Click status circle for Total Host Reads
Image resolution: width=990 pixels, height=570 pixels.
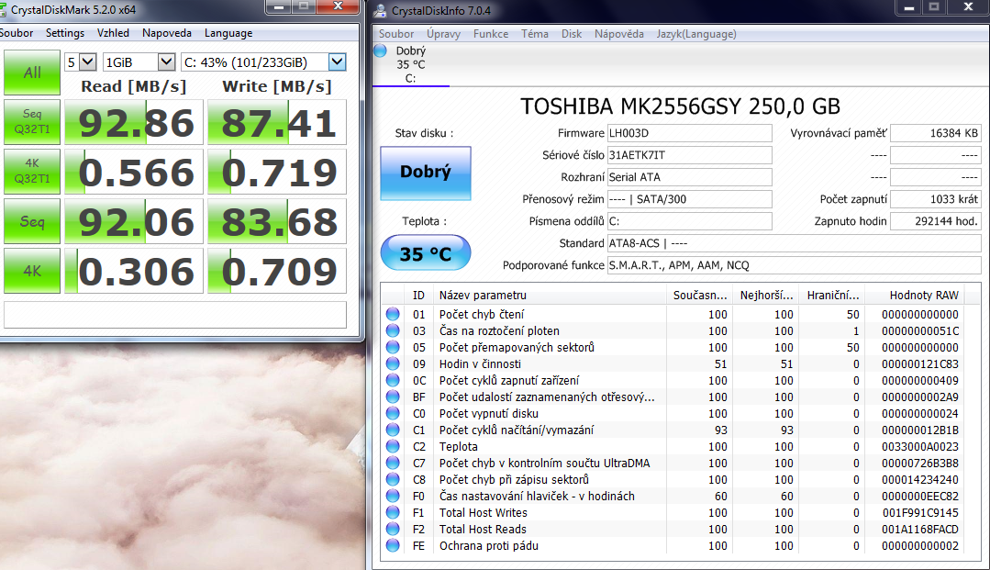point(393,529)
